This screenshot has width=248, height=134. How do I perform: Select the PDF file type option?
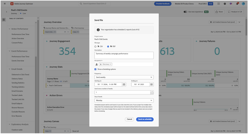108,46
